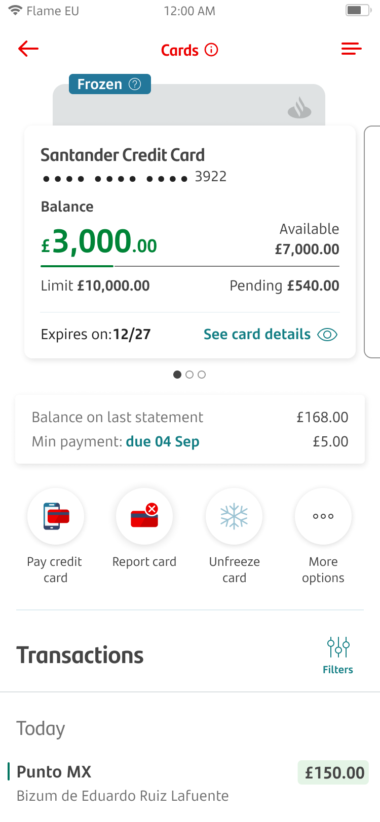Tap the Frozen help question mark
The height and width of the screenshot is (822, 380).
coord(135,84)
